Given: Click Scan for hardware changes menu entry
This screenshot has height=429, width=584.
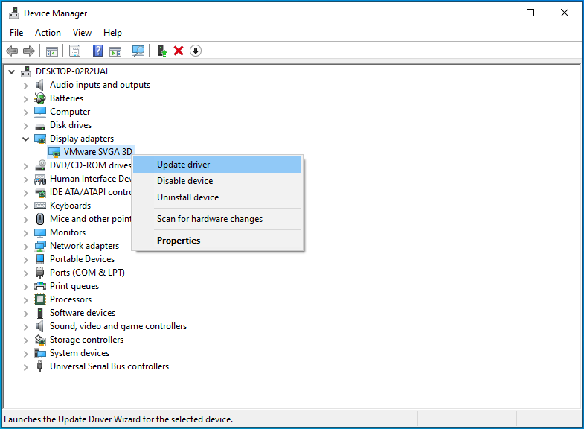Looking at the screenshot, I should pyautogui.click(x=209, y=219).
